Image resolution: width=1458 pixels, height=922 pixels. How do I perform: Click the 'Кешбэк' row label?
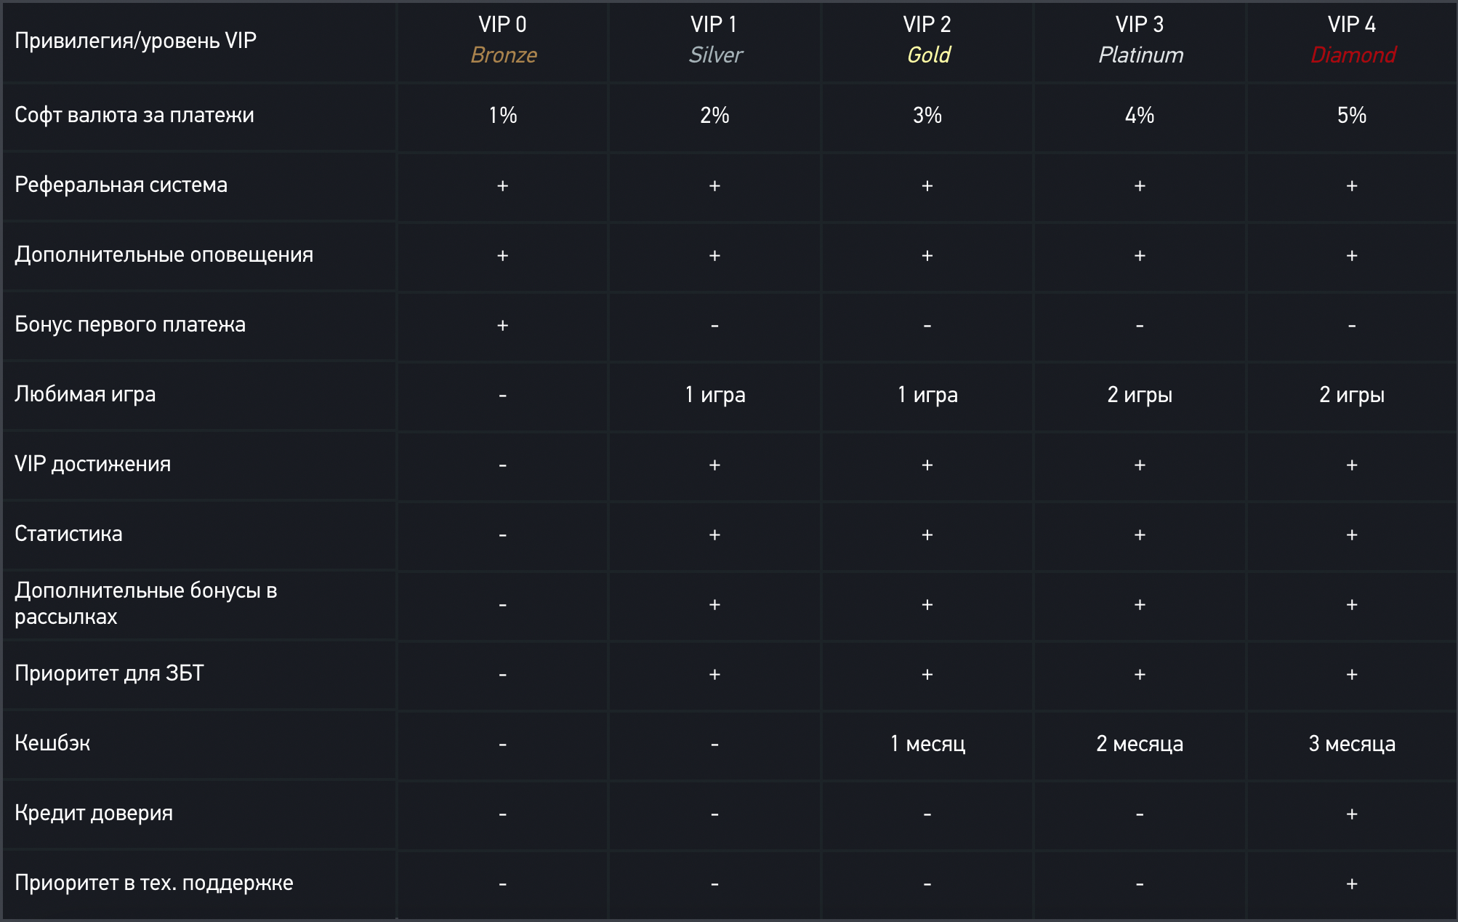pos(52,743)
